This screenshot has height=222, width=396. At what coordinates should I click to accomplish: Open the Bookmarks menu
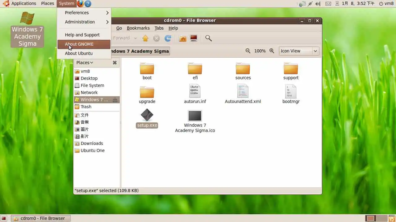coord(138,28)
